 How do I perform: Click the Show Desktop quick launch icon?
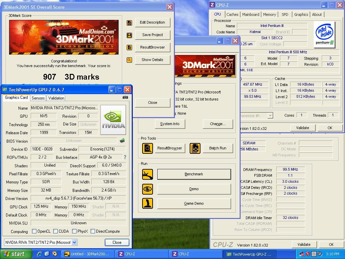coord(47,254)
